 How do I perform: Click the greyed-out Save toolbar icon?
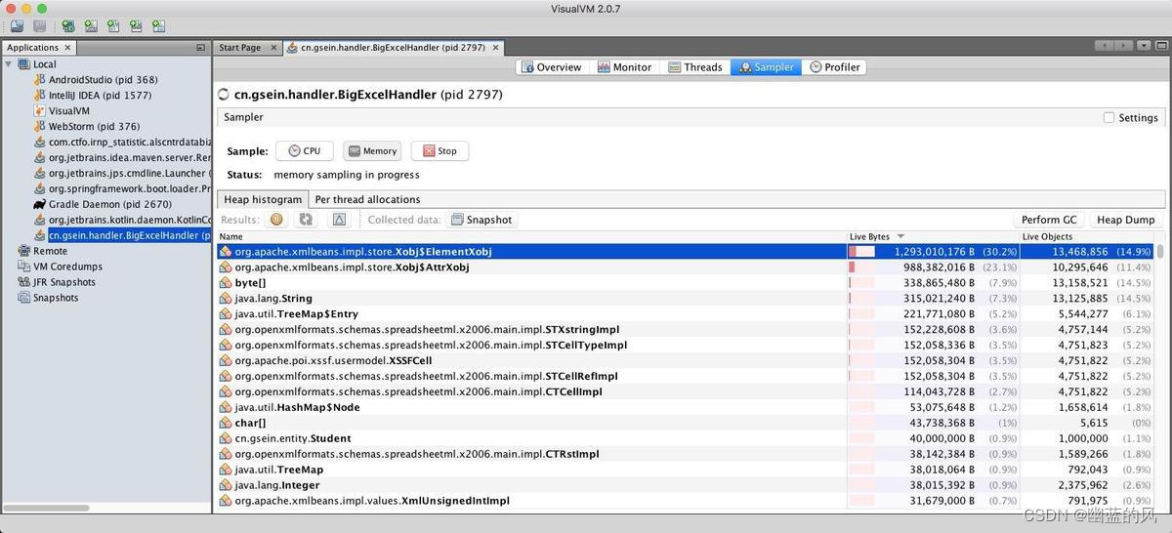[x=39, y=26]
